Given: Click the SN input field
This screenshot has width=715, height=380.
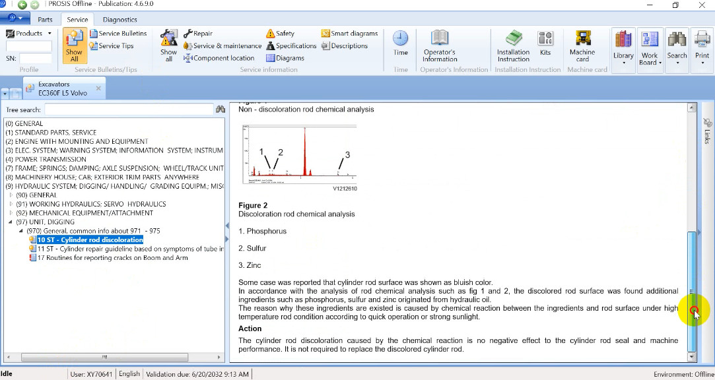Looking at the screenshot, I should click(36, 58).
